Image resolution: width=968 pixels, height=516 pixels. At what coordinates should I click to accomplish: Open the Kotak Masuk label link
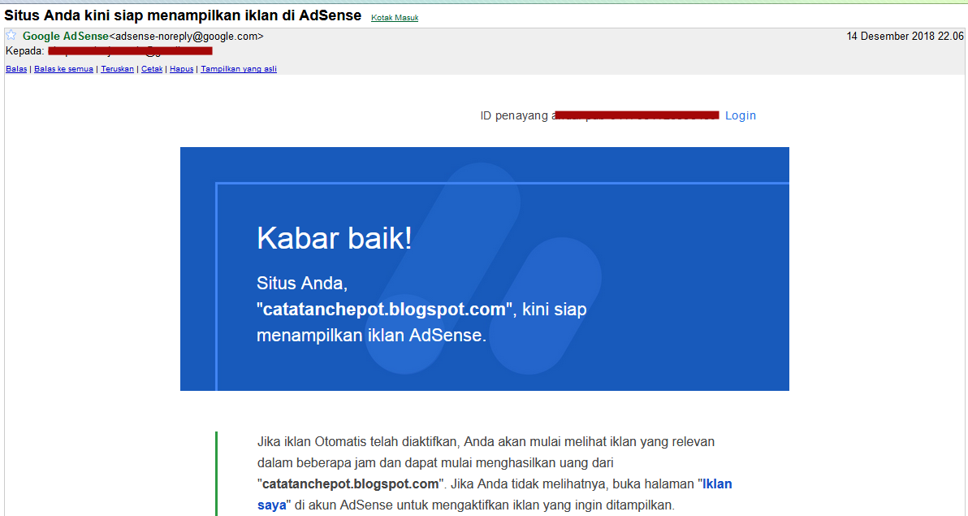[395, 18]
